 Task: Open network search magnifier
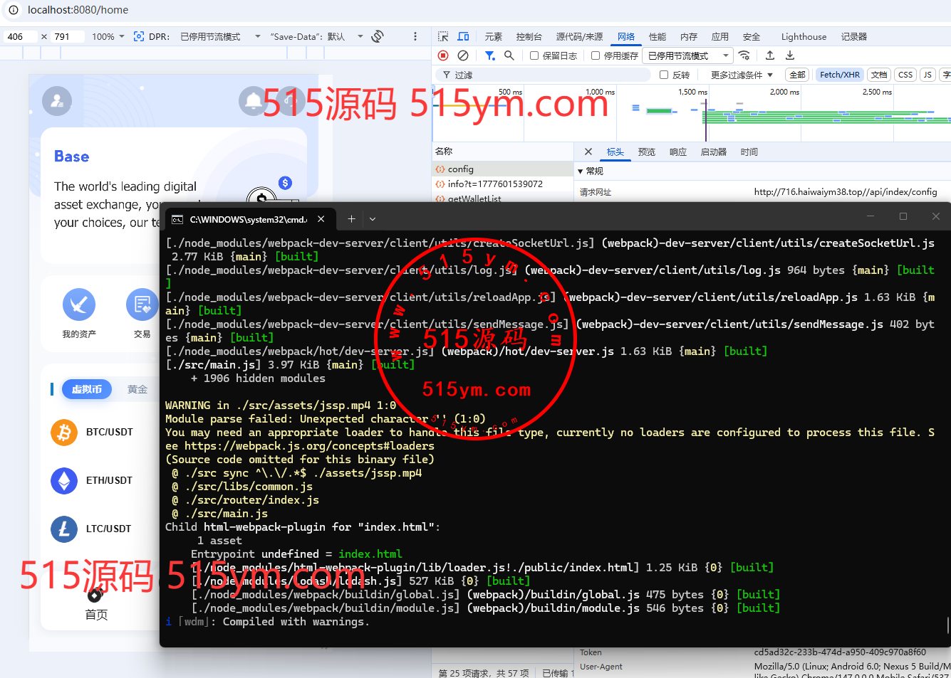click(x=509, y=55)
